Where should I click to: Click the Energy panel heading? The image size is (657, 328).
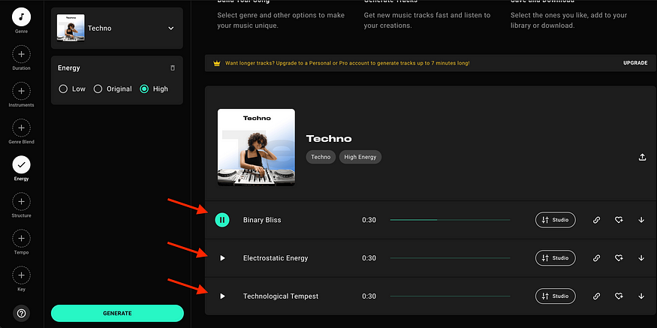pyautogui.click(x=69, y=68)
